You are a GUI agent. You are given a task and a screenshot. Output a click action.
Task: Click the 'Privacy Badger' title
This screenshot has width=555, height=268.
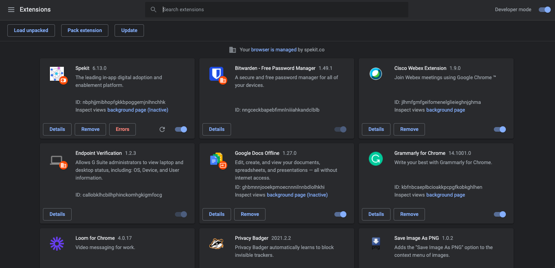tap(252, 238)
